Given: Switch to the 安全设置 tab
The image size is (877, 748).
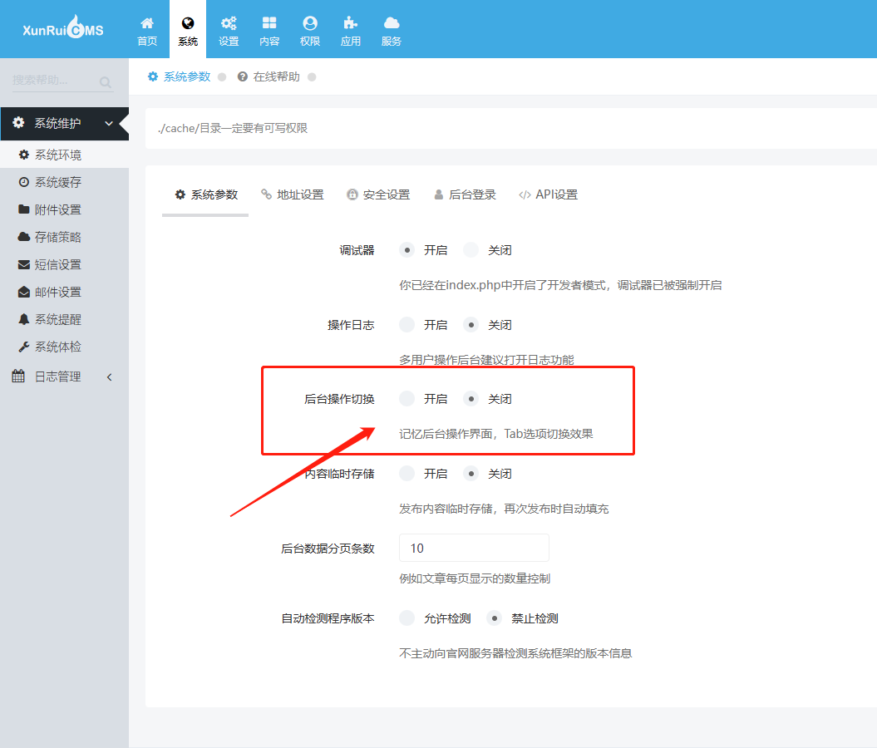Looking at the screenshot, I should point(379,194).
